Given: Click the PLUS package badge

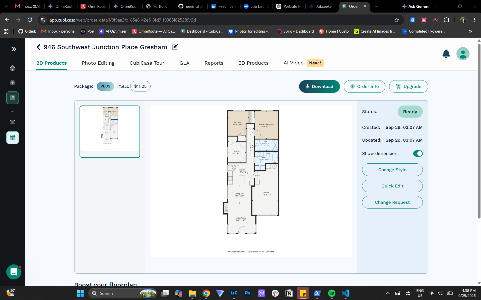Looking at the screenshot, I should pos(105,86).
